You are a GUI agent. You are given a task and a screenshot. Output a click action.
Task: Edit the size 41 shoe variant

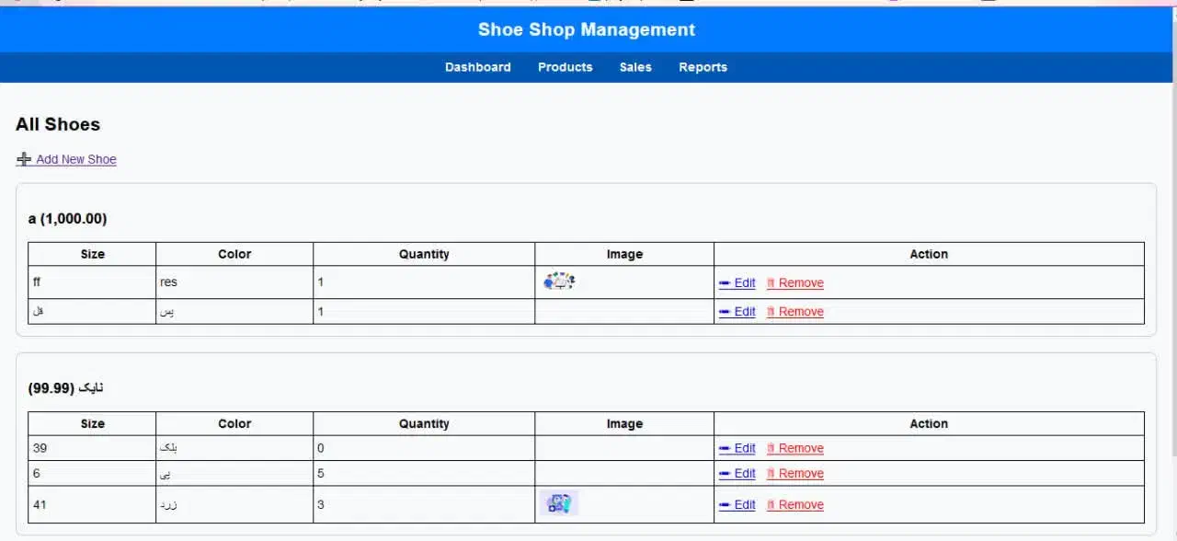tap(737, 504)
